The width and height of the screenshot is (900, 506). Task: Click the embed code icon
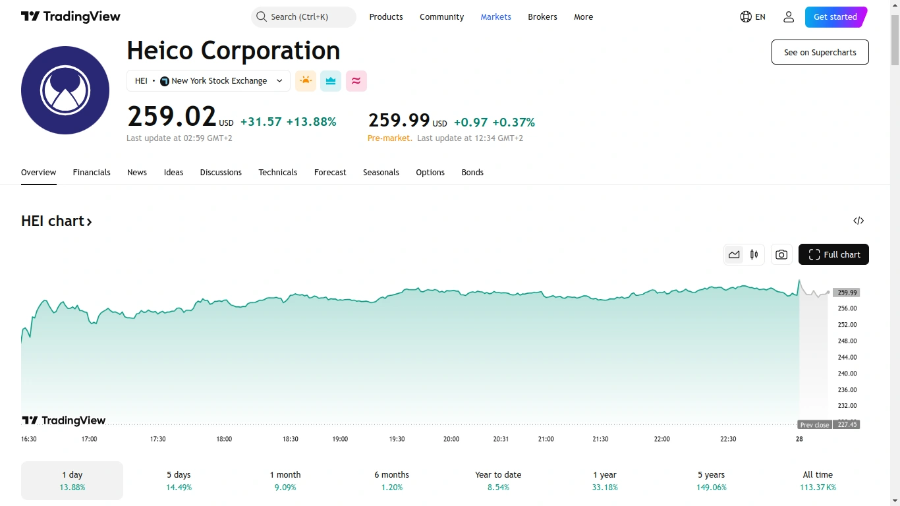coord(858,221)
